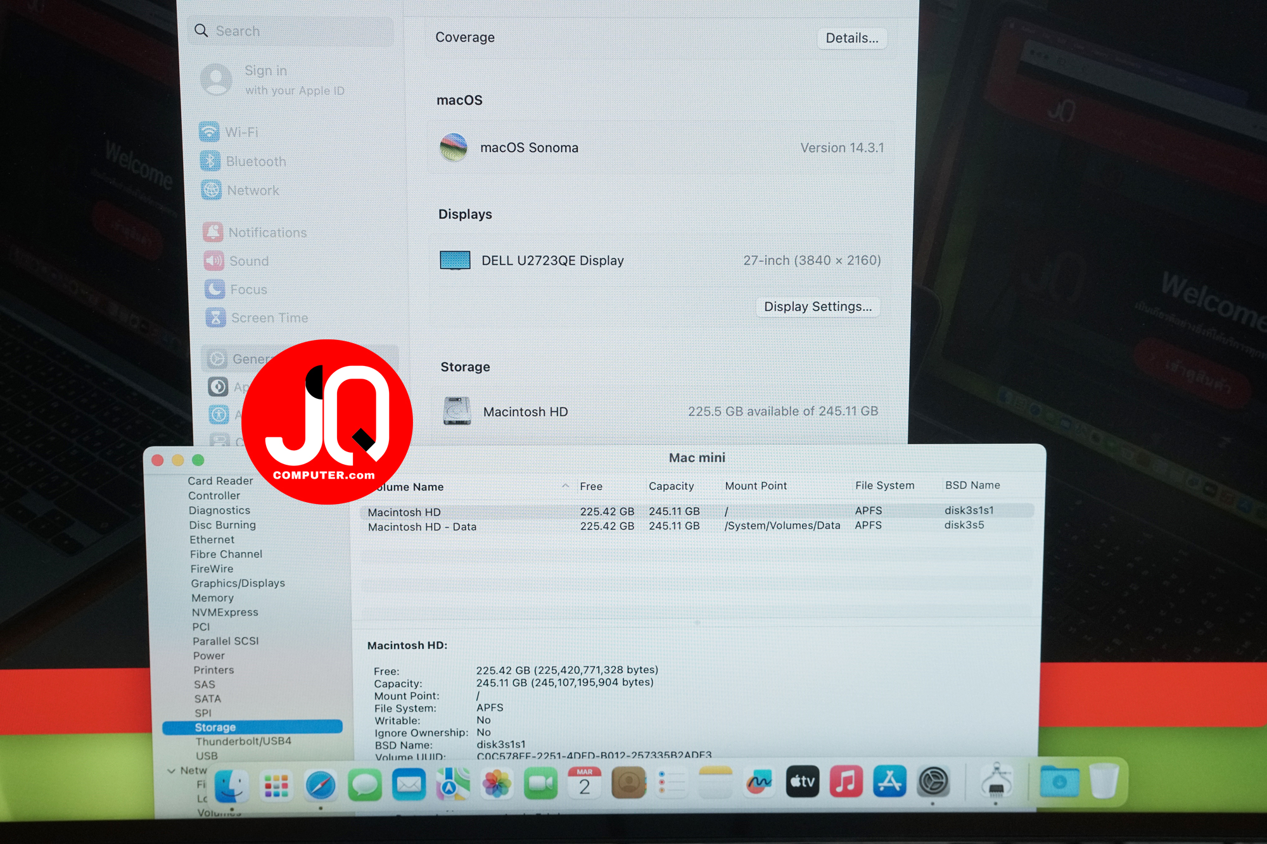Click Macintosh HD drive icon in Storage
The height and width of the screenshot is (844, 1267).
(x=457, y=411)
